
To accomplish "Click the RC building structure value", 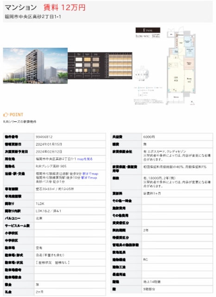I will [x=146, y=259].
